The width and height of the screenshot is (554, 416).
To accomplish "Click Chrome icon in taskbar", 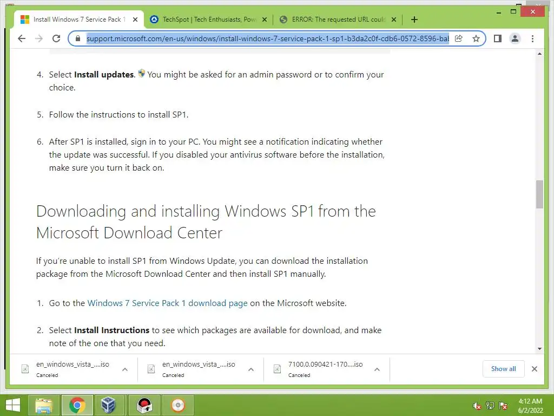I will (x=77, y=405).
